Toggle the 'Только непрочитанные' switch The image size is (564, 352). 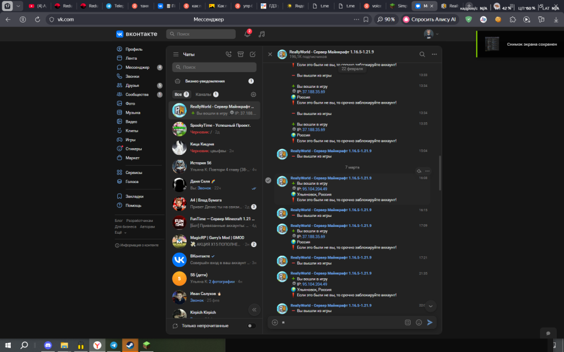pyautogui.click(x=252, y=326)
